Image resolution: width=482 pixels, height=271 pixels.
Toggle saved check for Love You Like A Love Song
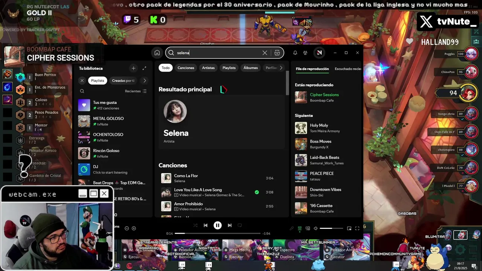(x=257, y=192)
